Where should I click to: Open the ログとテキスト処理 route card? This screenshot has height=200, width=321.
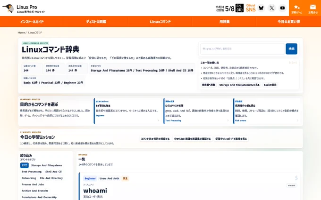pos(197,111)
